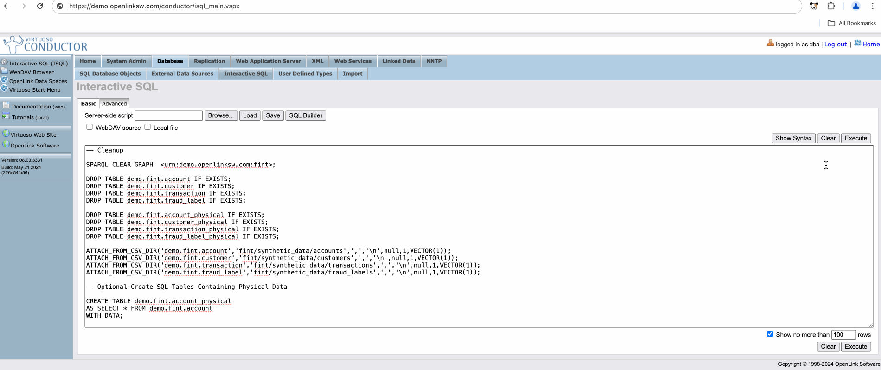Open the NNTP tab

(x=434, y=61)
